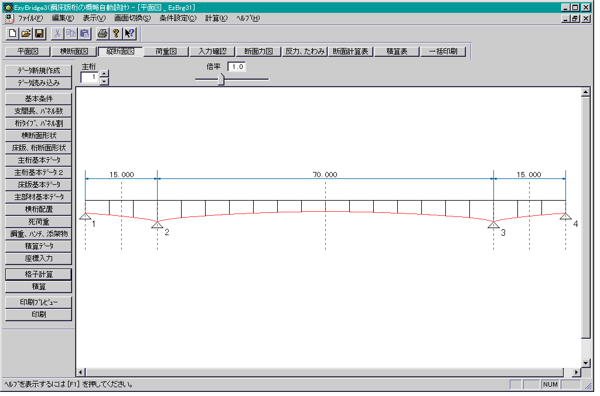
Task: Click the 横断面形状 button
Action: pyautogui.click(x=39, y=136)
